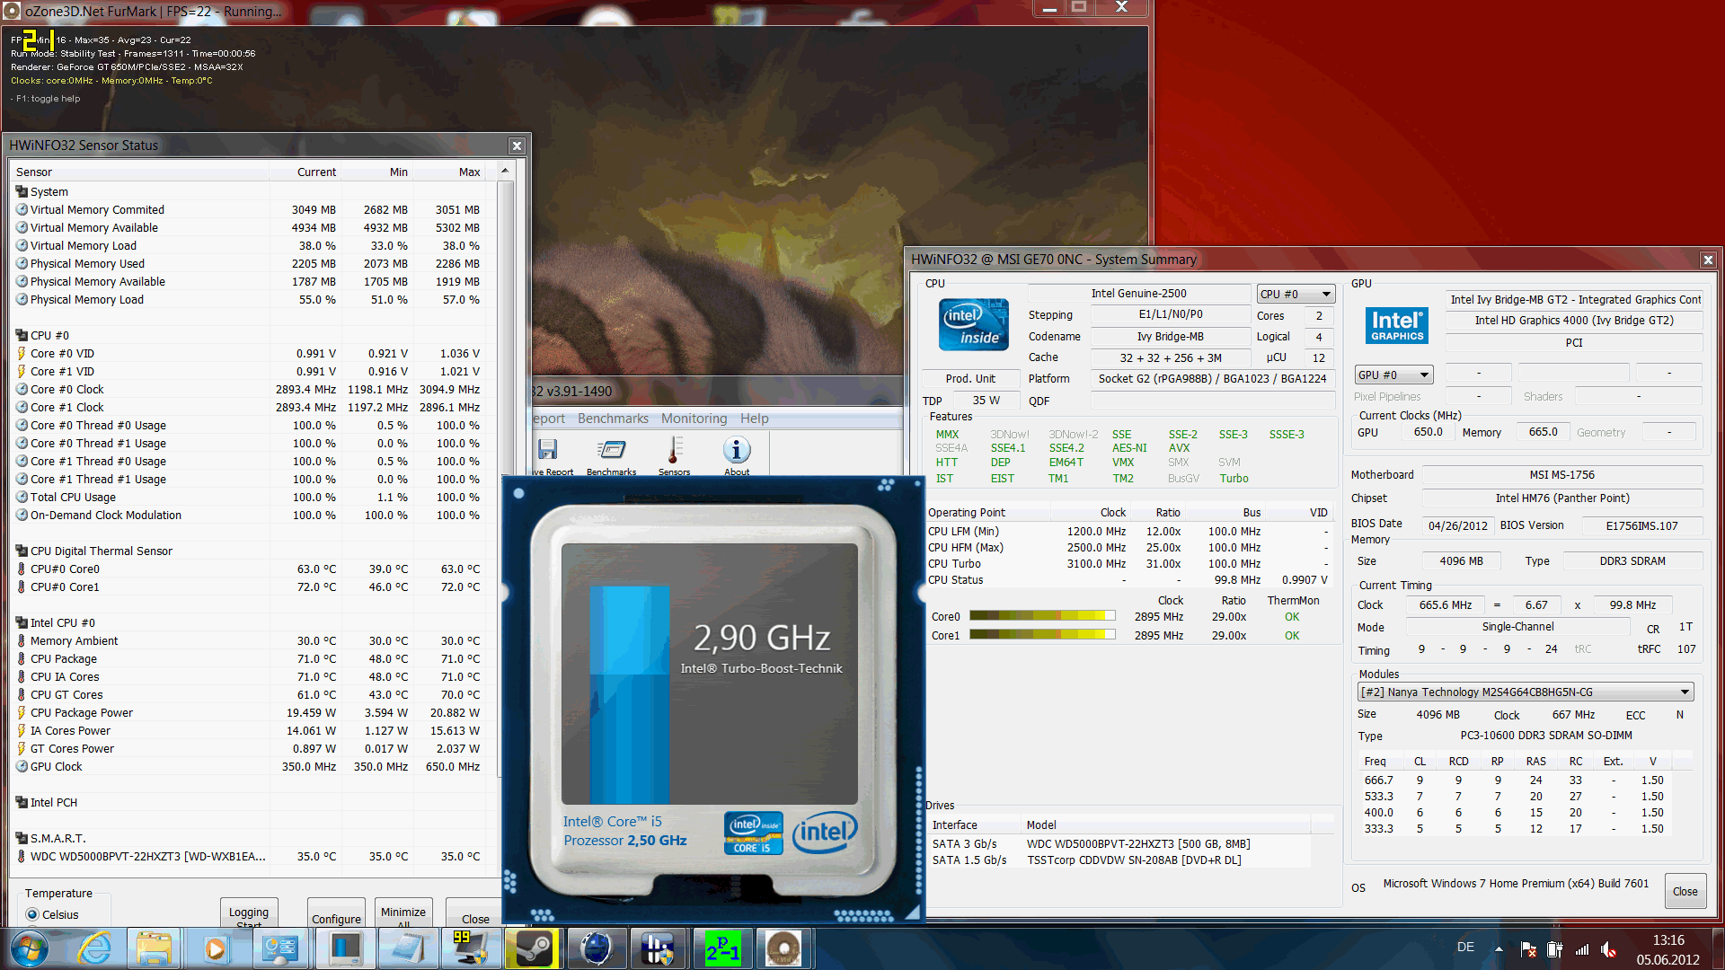
Task: Open the Help menu
Action: pyautogui.click(x=754, y=419)
